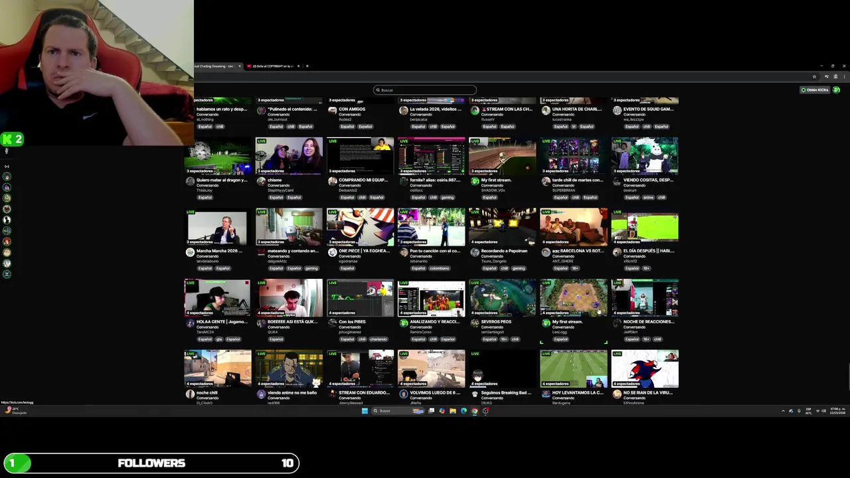Open a new browser tab with plus
850x478 pixels.
307,66
